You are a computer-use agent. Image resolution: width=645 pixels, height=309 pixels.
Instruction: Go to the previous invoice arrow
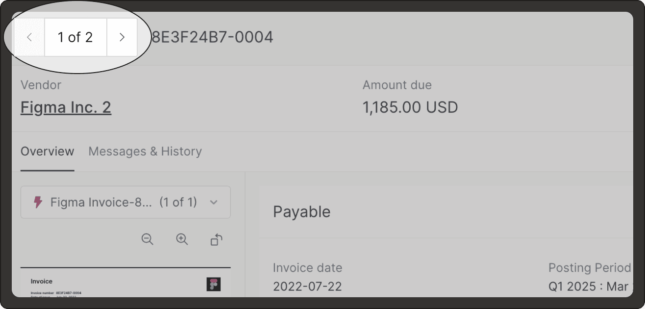tap(29, 37)
